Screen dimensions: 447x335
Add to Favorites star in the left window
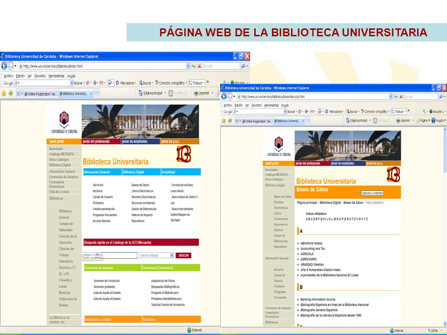[x=11, y=93]
